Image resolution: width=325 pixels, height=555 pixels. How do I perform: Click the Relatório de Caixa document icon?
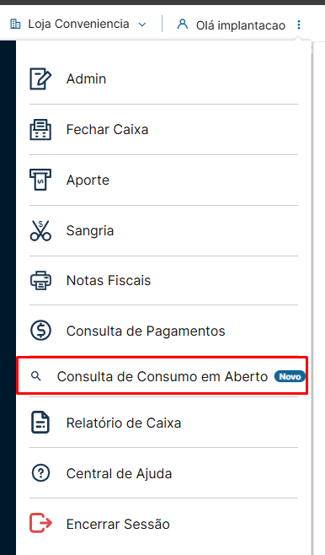pos(40,423)
